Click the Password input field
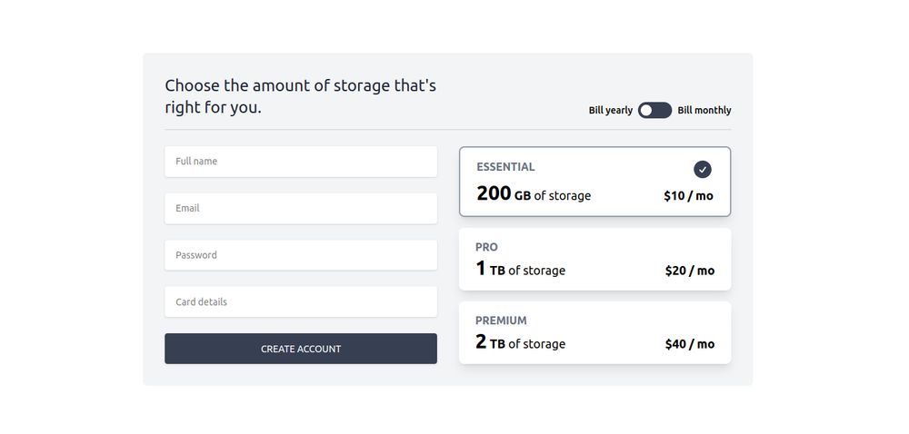Viewport: 909px width, 434px height. point(301,255)
